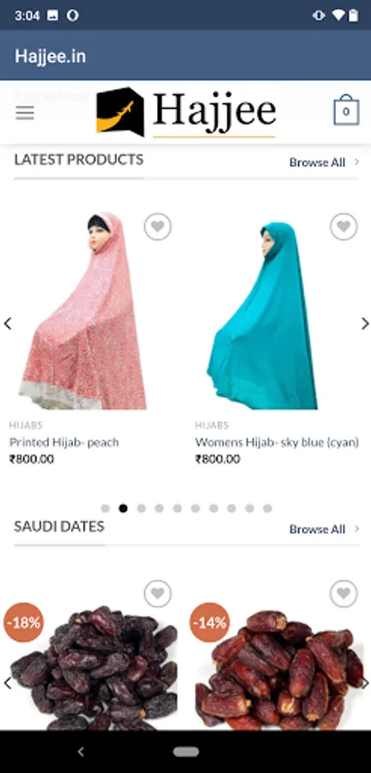
Task: Open Printed Hijab- peach product title
Action: point(64,442)
